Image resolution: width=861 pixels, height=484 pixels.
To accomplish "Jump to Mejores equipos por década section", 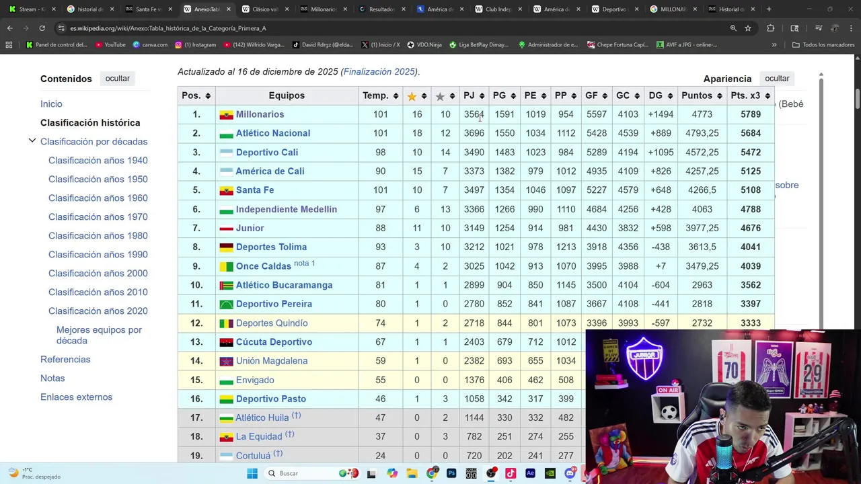I will tap(99, 335).
